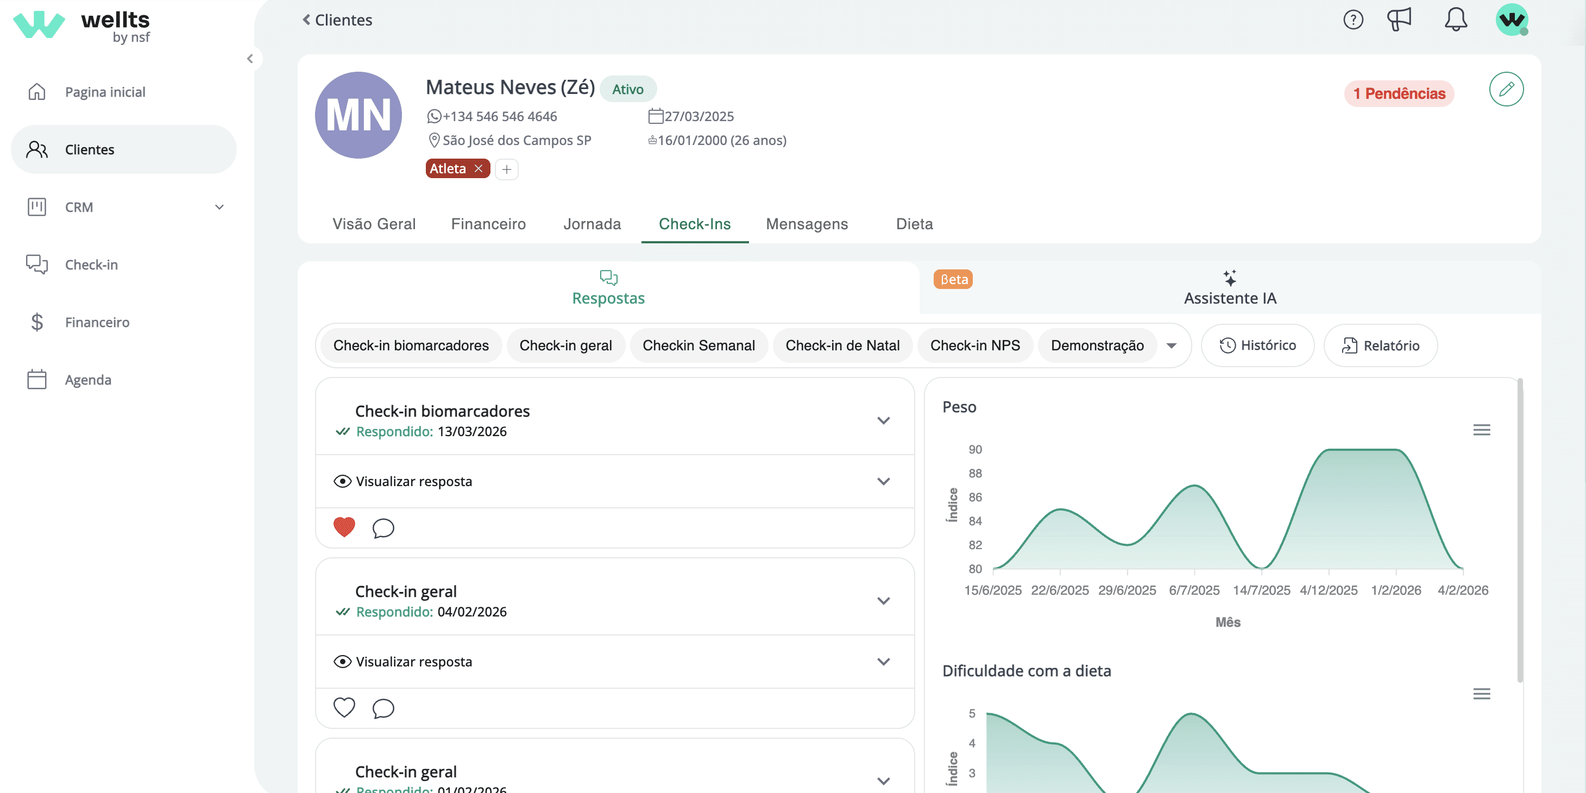This screenshot has height=793, width=1586.
Task: Filter by Check-in NPS chip
Action: 974,345
